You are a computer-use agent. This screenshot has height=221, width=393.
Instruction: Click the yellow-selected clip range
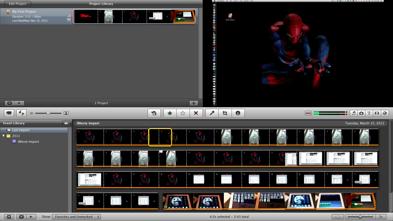(160, 137)
